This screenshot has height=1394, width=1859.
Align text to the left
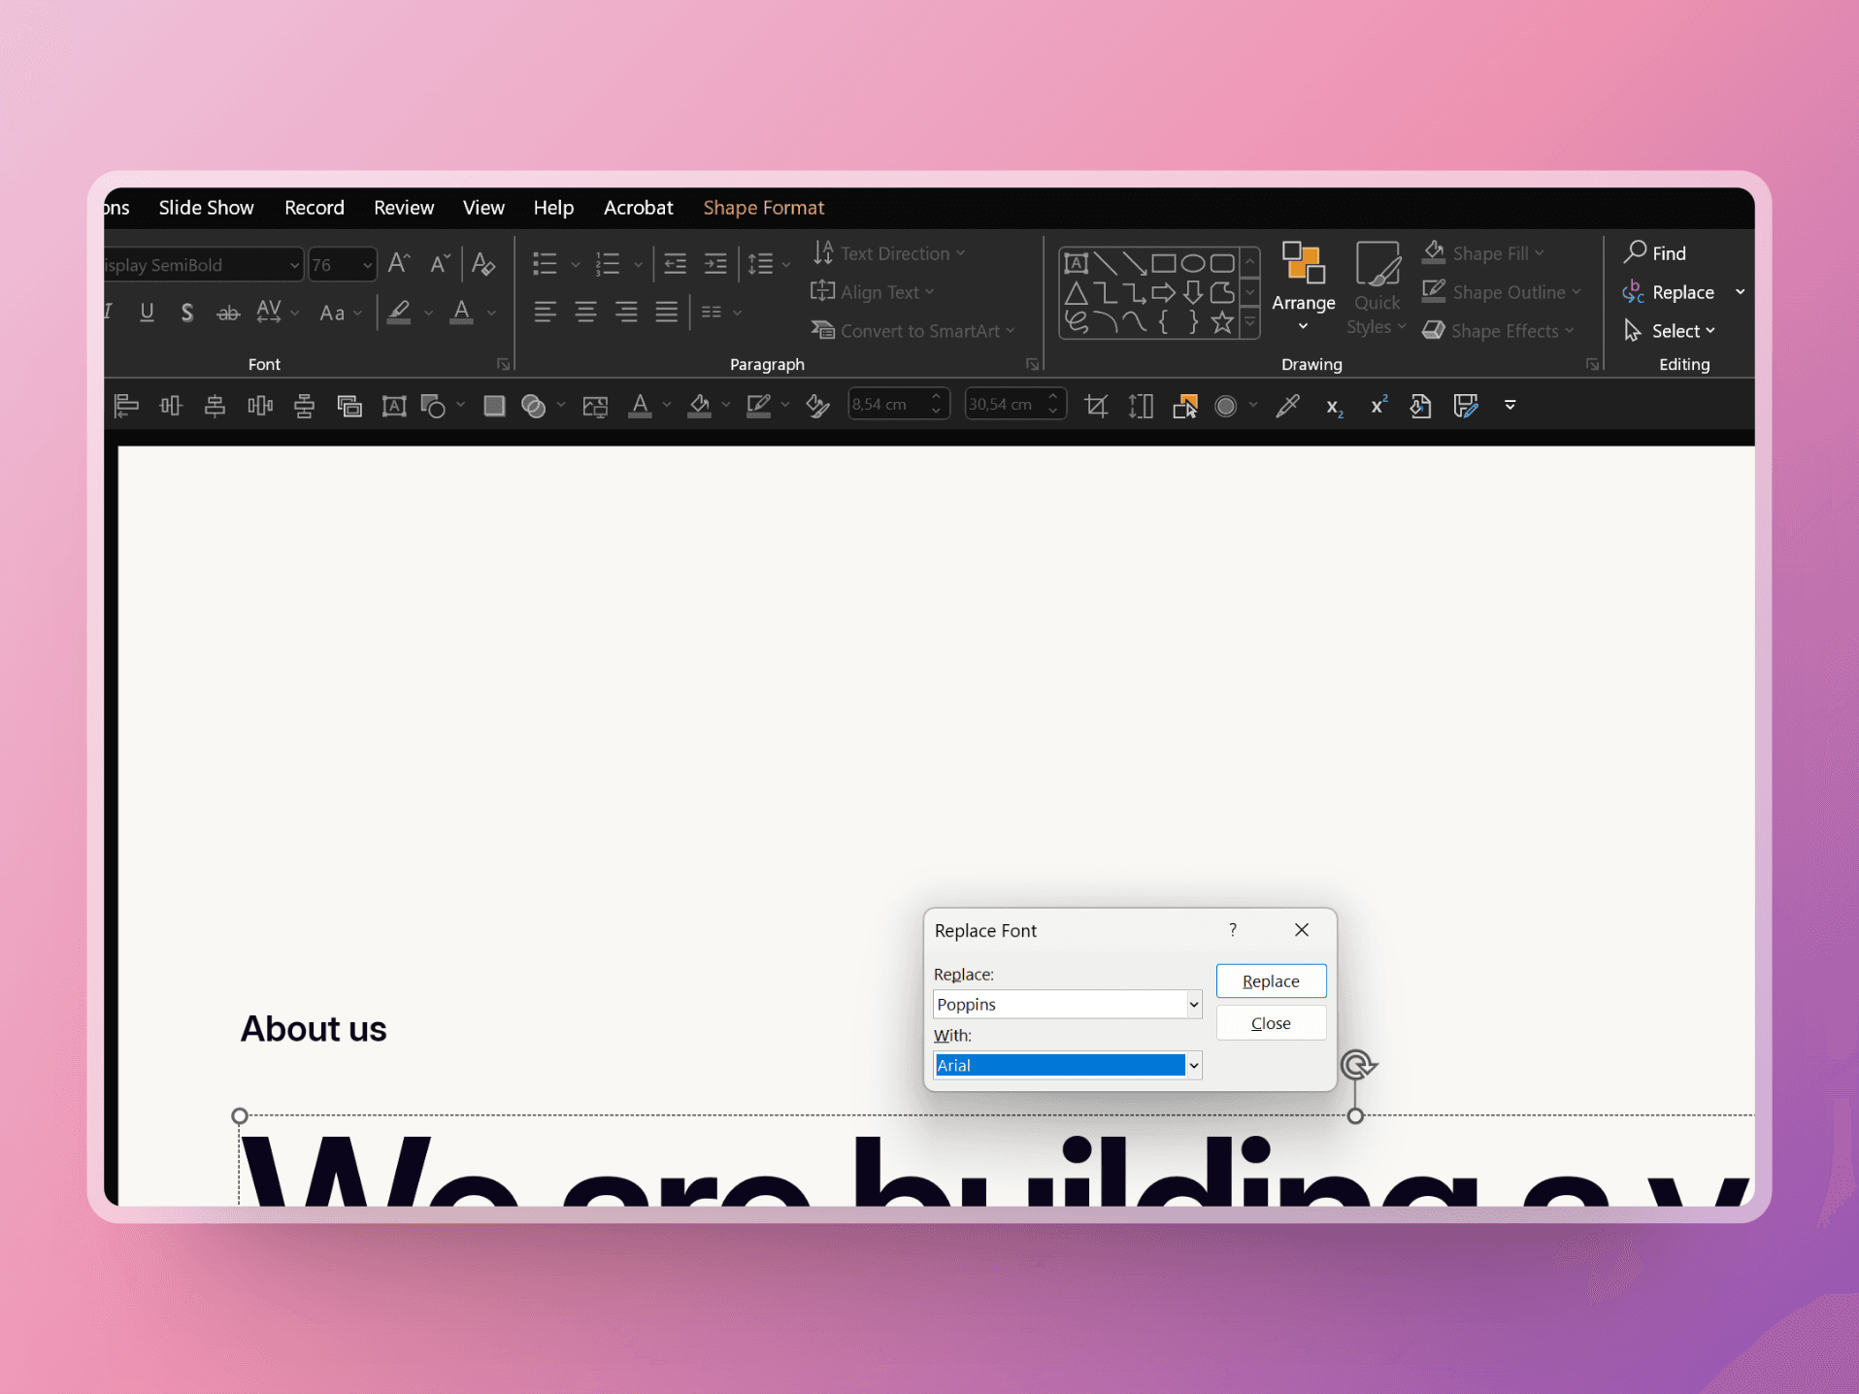click(x=545, y=312)
